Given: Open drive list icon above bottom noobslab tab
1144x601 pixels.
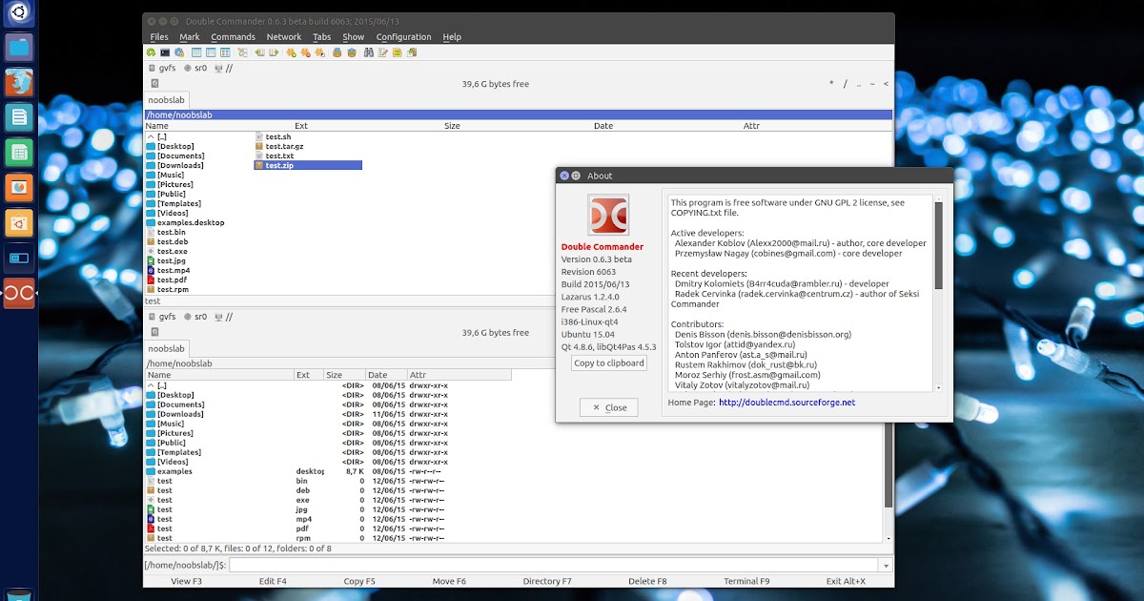Looking at the screenshot, I should [154, 333].
